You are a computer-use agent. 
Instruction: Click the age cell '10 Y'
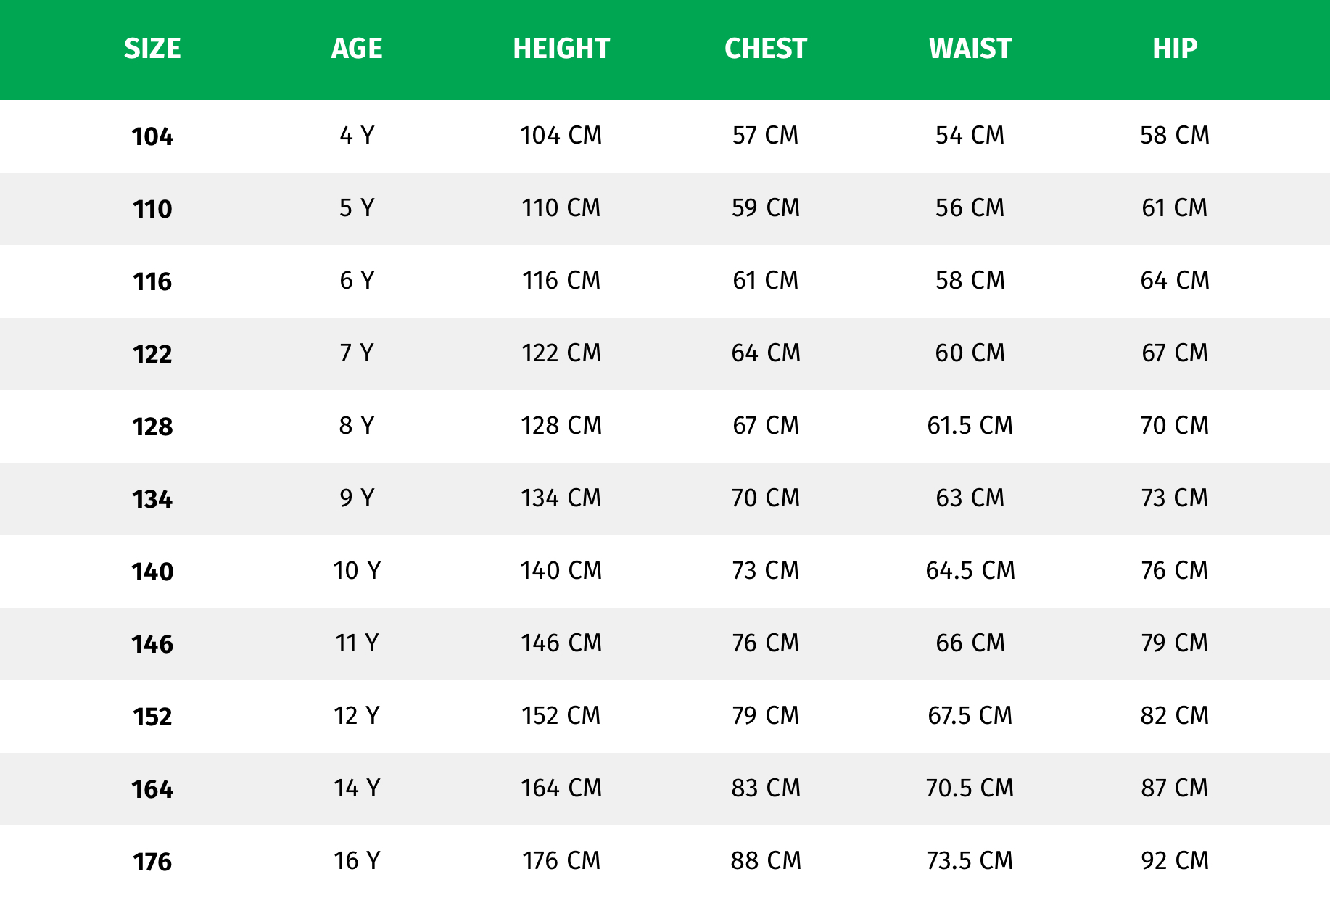pos(357,570)
